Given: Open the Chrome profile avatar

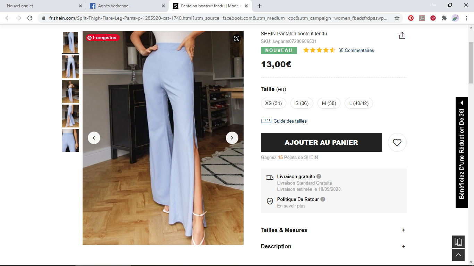Looking at the screenshot, I should (455, 18).
